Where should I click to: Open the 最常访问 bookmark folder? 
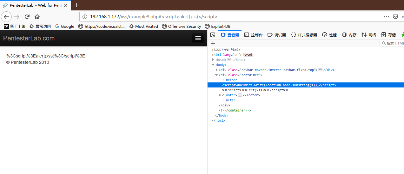pyautogui.click(x=40, y=26)
